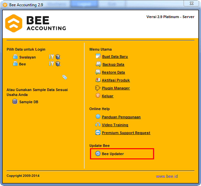Click the Premium Support TeamViewer icon

(98, 132)
